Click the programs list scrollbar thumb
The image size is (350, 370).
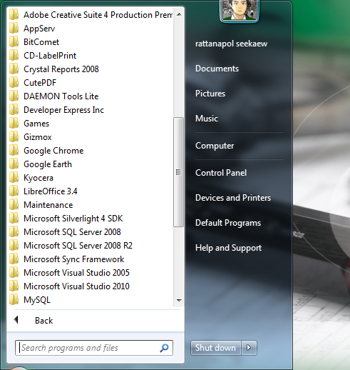coord(178,172)
